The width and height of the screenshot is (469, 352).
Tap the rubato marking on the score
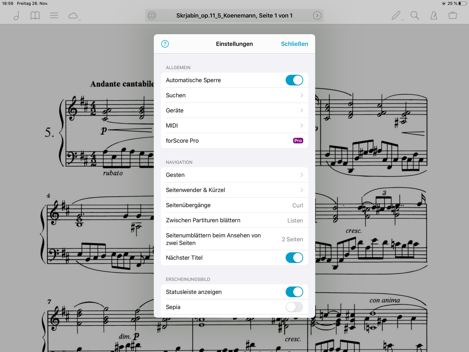113,173
